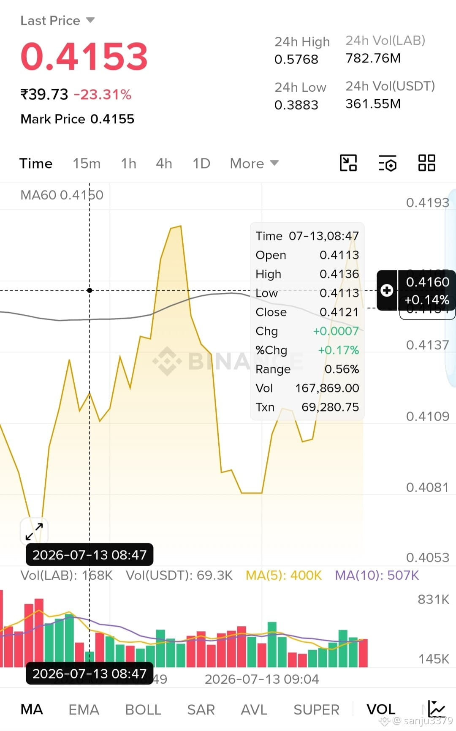Enable the AVL indicator
The width and height of the screenshot is (456, 731).
pos(254,709)
